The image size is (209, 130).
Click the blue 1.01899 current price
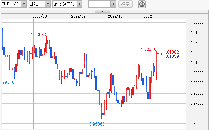click(171, 56)
